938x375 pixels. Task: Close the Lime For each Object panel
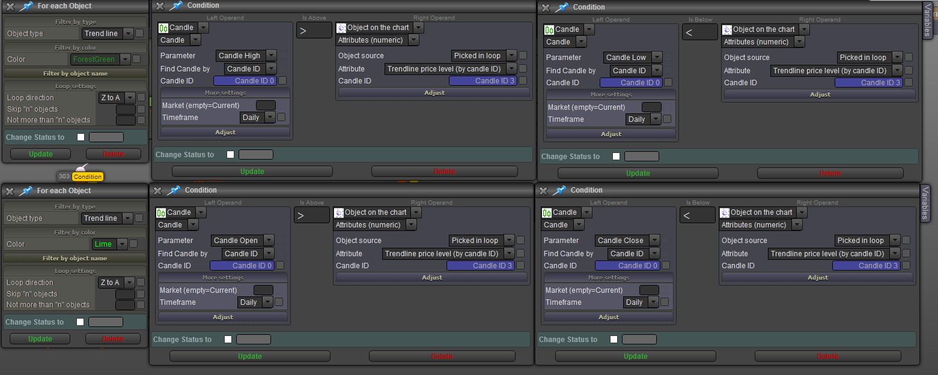point(10,191)
